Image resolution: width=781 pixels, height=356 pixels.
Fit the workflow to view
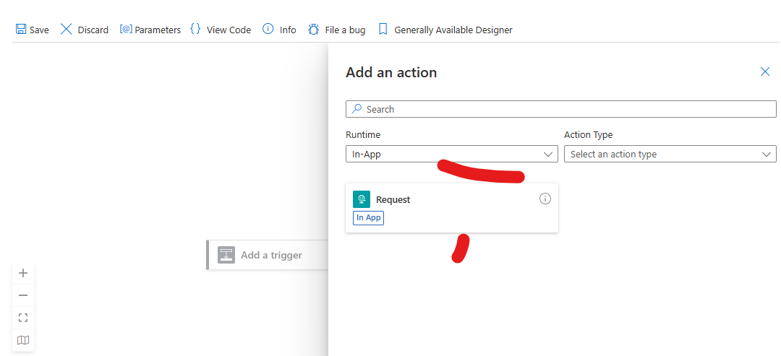[23, 318]
